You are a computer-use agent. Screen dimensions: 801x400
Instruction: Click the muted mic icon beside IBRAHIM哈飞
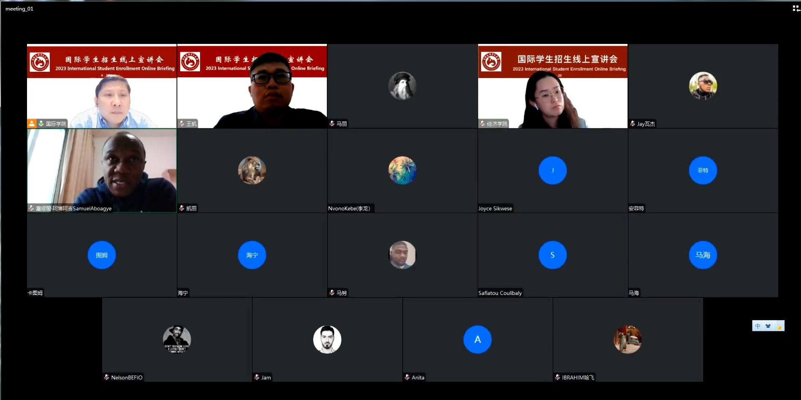point(557,377)
